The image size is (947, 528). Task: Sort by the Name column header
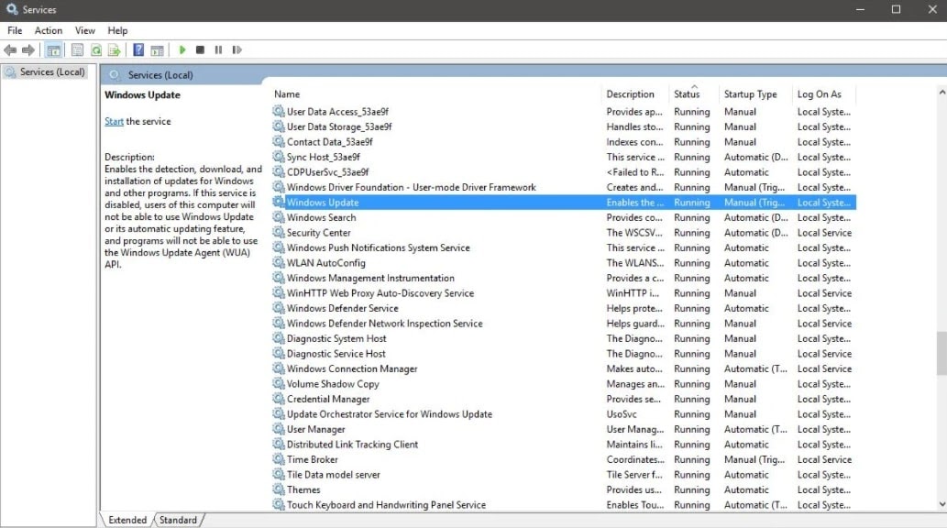pyautogui.click(x=287, y=94)
